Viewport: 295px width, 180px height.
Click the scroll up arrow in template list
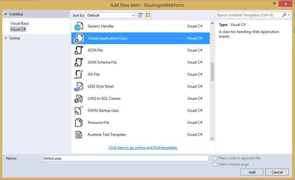point(212,23)
